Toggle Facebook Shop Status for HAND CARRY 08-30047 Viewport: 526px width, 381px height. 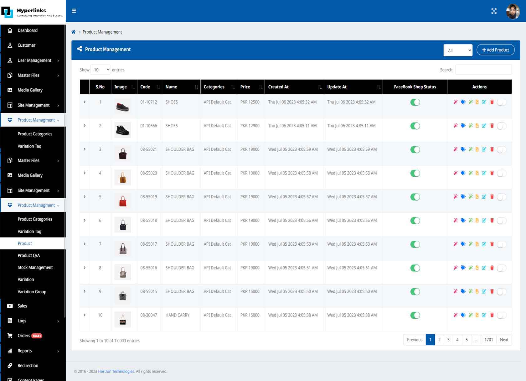click(415, 315)
